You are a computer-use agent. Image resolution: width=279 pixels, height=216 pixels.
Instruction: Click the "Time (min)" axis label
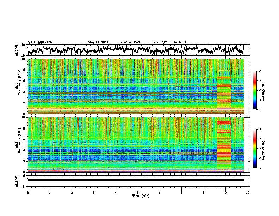(141, 196)
